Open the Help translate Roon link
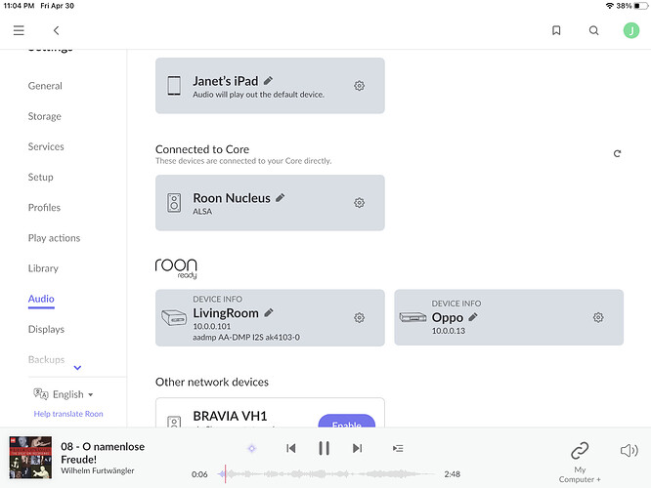 click(x=68, y=414)
